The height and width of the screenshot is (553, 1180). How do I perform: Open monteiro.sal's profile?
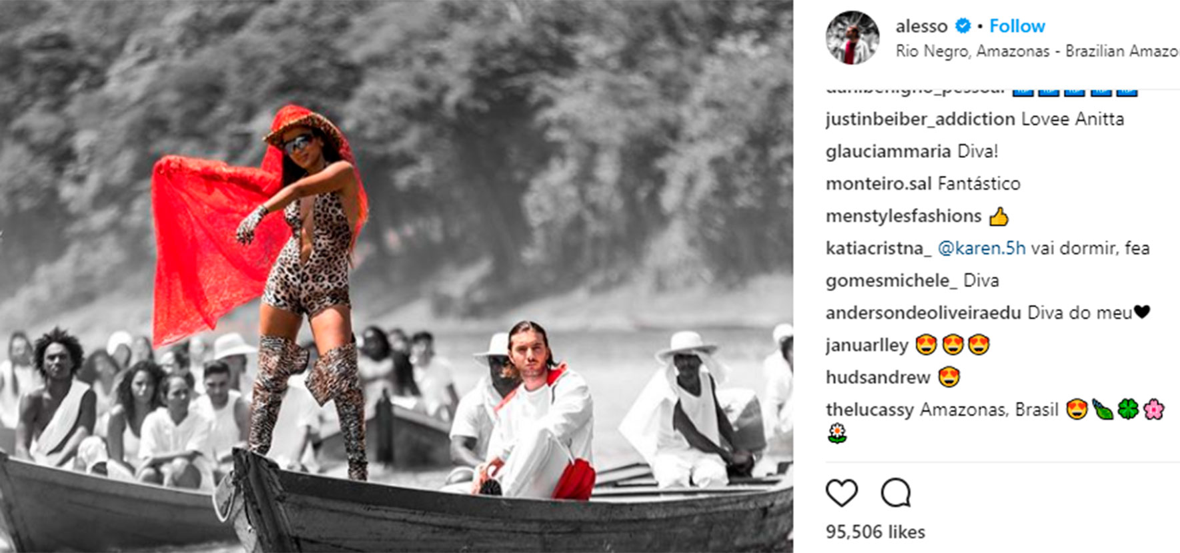878,184
